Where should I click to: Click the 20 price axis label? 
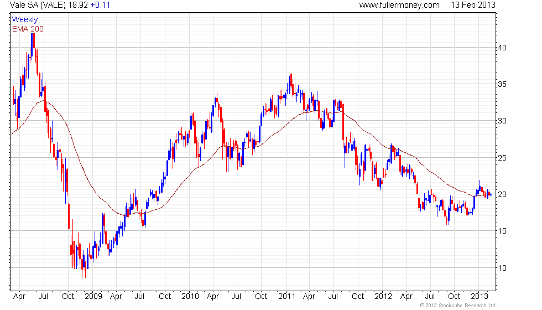(x=502, y=194)
